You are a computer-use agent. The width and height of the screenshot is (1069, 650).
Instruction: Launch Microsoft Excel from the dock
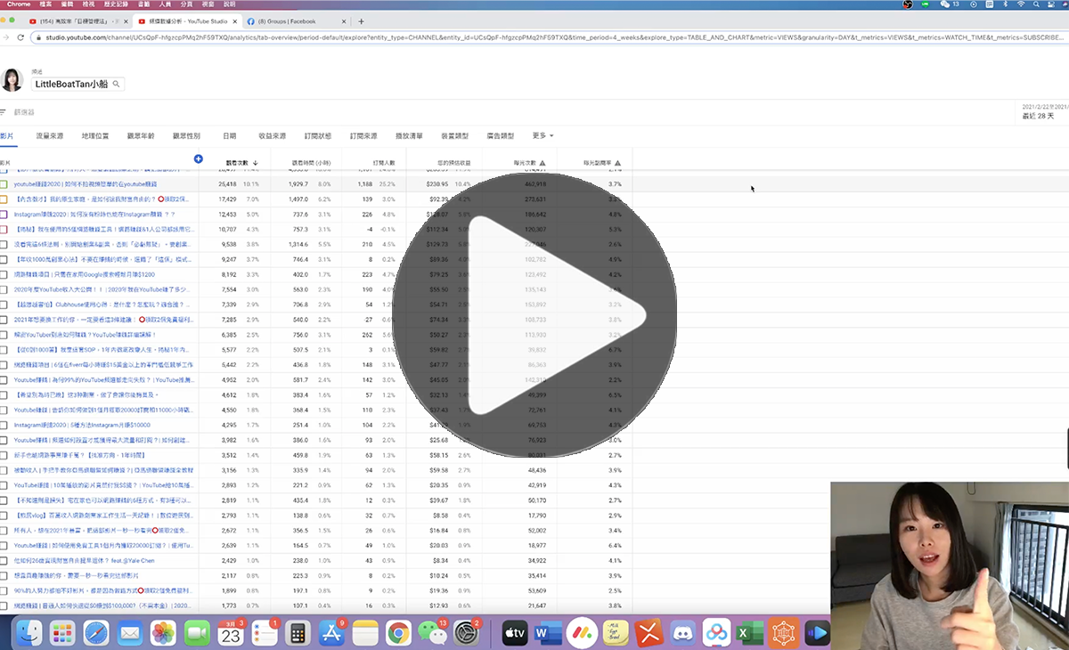tap(750, 633)
